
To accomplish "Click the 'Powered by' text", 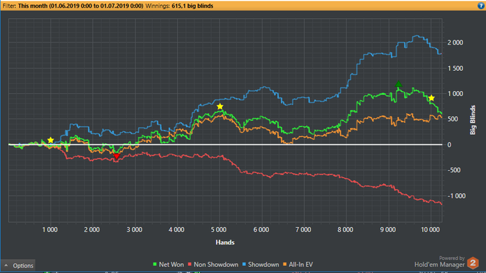I will coord(451,258).
